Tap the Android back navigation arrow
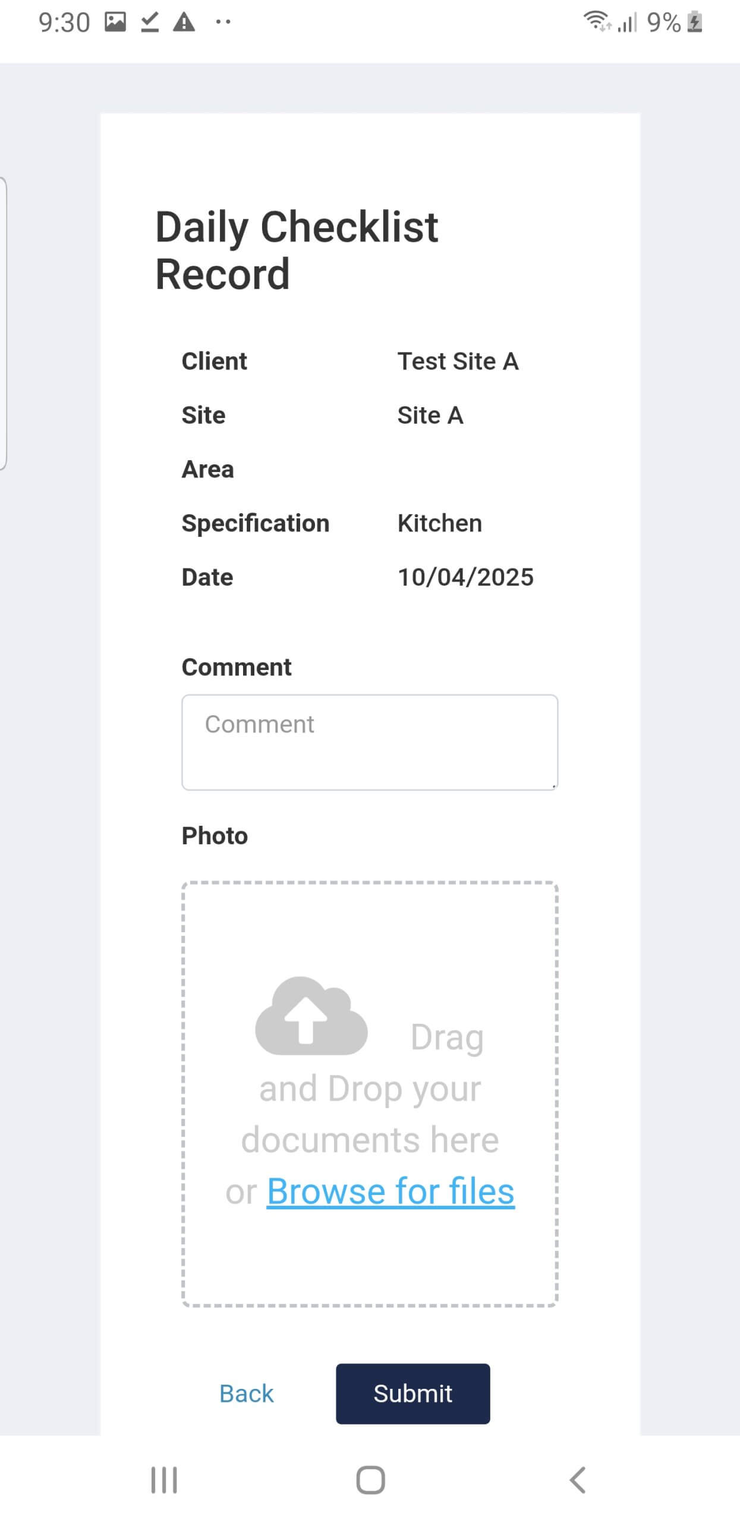740x1522 pixels. pyautogui.click(x=578, y=1480)
